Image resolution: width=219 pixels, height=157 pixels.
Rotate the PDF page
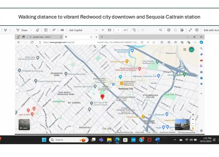pos(134,30)
